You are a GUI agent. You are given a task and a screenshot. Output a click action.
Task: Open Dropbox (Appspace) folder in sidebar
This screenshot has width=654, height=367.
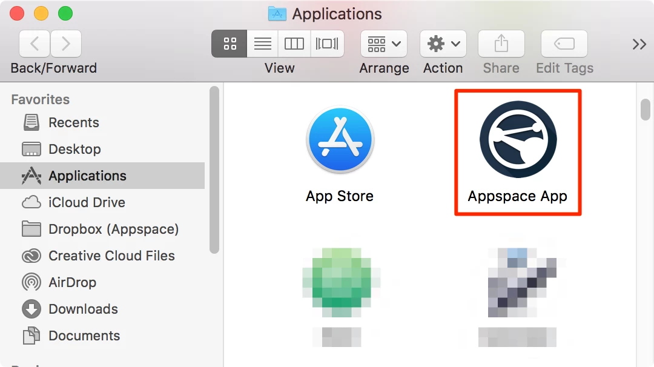click(x=102, y=229)
